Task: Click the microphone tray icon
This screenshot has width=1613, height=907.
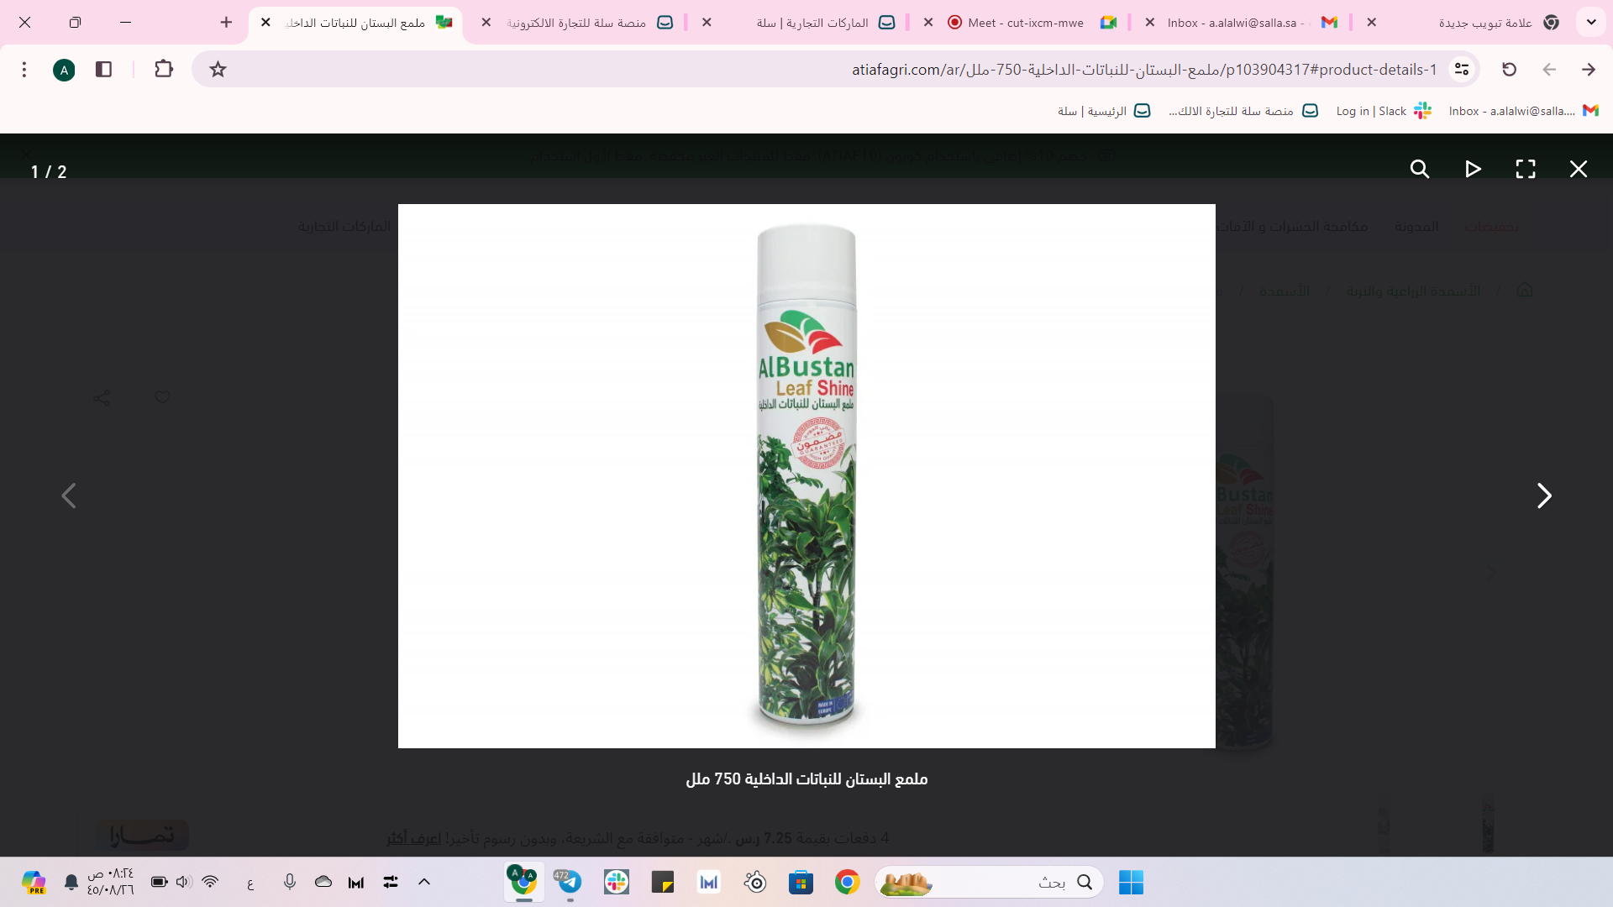Action: point(290,882)
